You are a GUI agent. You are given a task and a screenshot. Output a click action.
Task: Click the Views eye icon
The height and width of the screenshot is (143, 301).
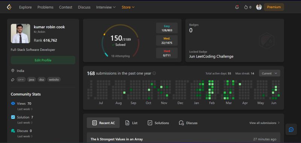click(13, 103)
